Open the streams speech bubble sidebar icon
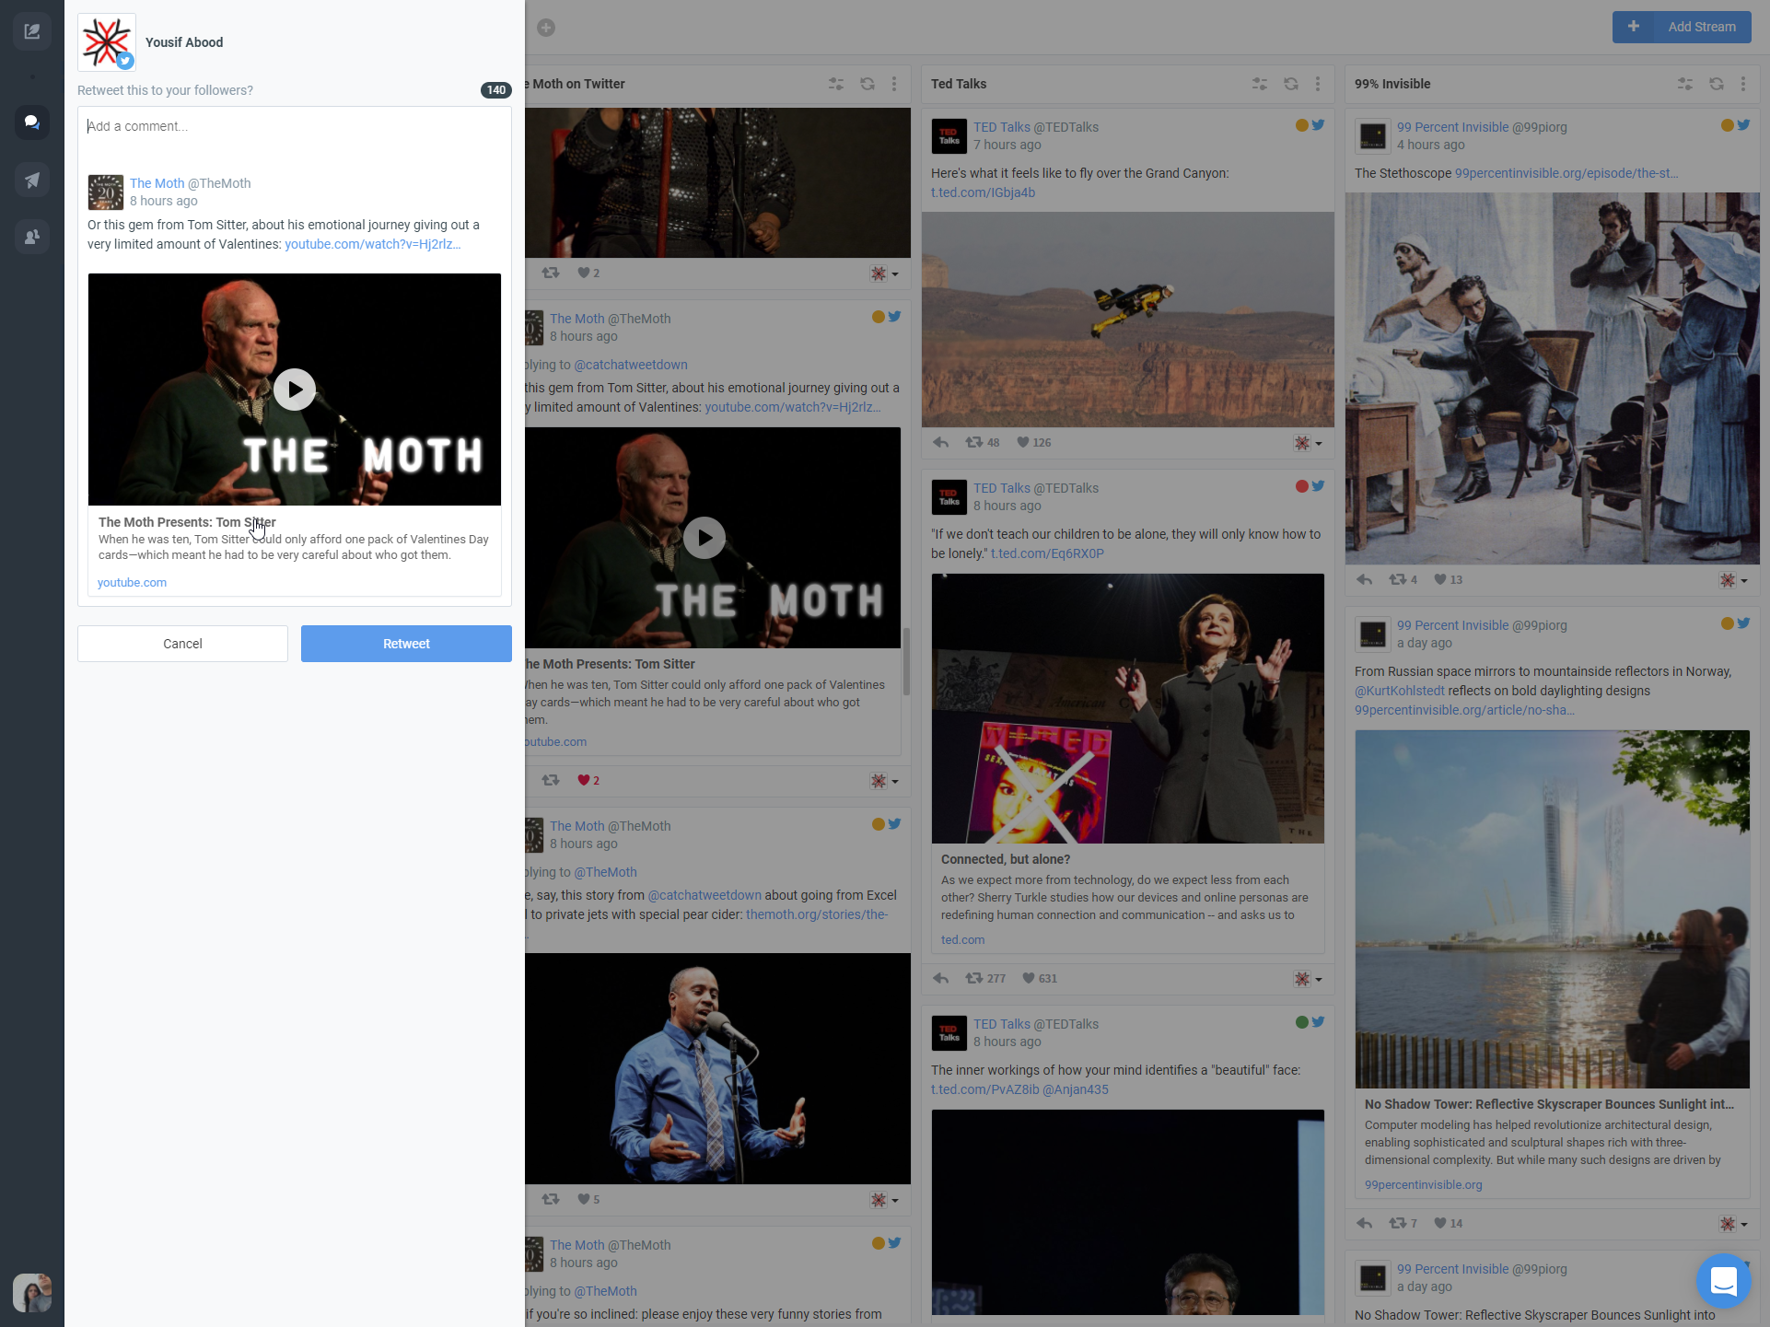Screen dimensions: 1770x1327 (x=32, y=122)
